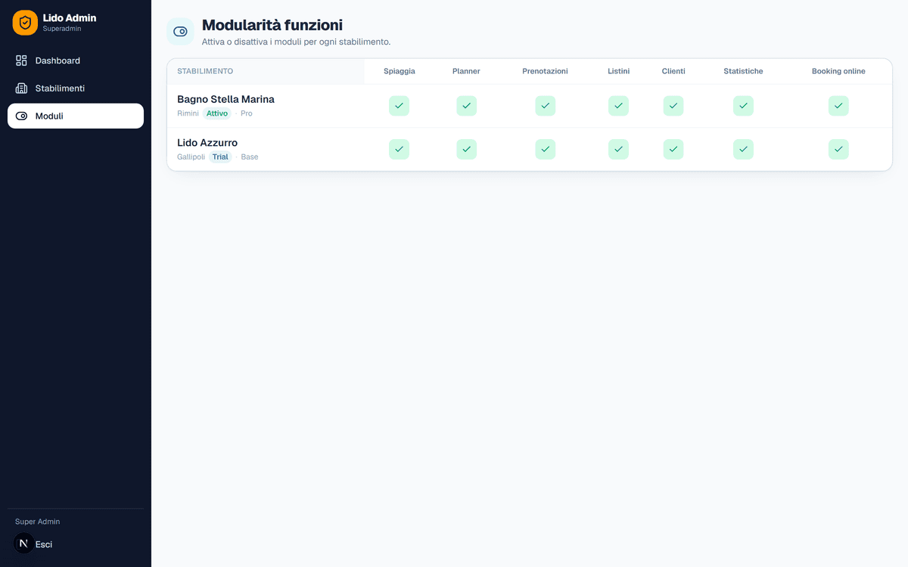This screenshot has width=908, height=567.
Task: Click the Listini column header
Action: [x=618, y=71]
